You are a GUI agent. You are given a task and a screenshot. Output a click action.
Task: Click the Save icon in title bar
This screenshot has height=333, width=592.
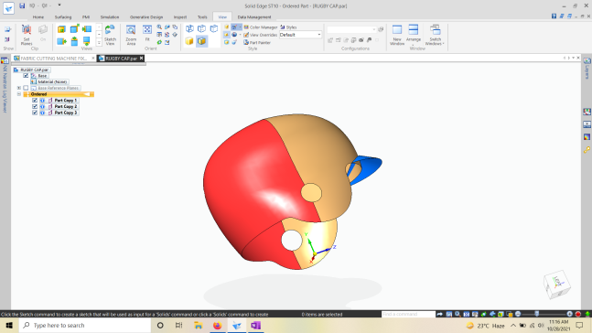pyautogui.click(x=22, y=5)
